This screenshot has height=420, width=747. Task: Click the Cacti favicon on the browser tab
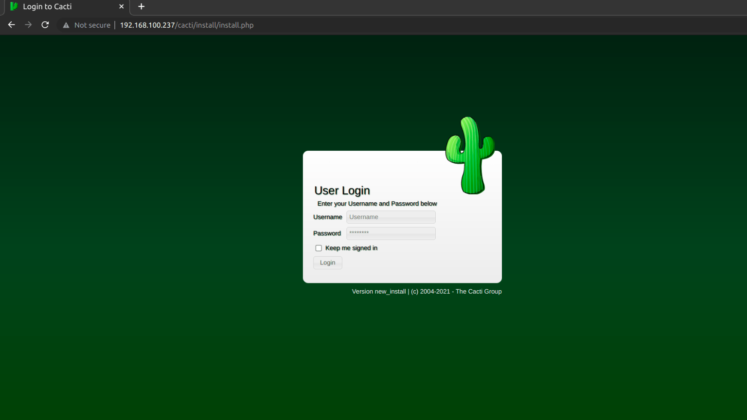(13, 7)
